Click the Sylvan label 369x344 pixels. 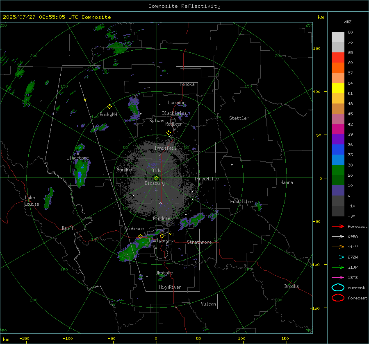157,121
